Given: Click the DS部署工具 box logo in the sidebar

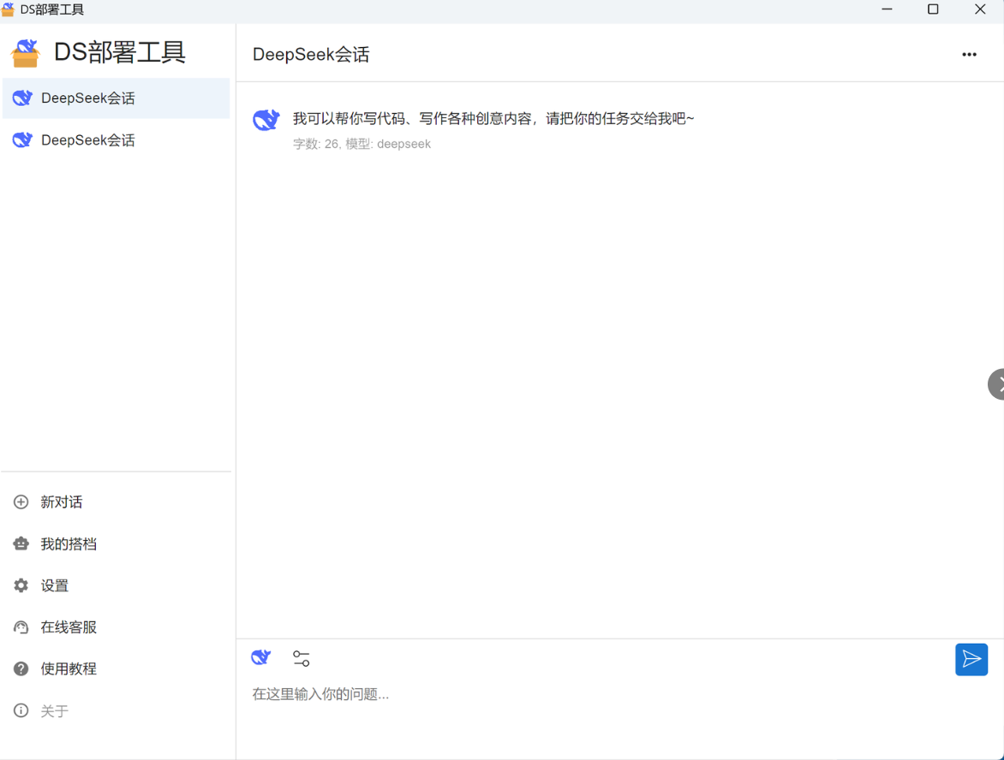Looking at the screenshot, I should coord(26,53).
